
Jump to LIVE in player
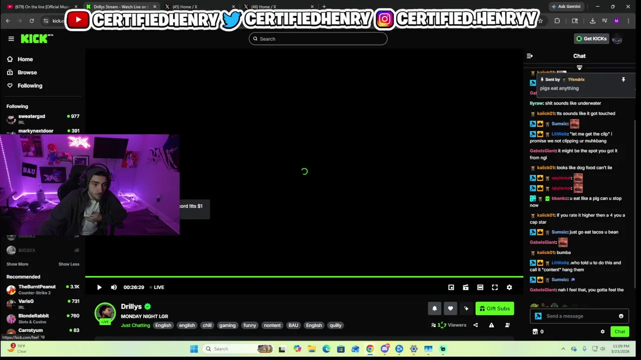click(x=157, y=287)
